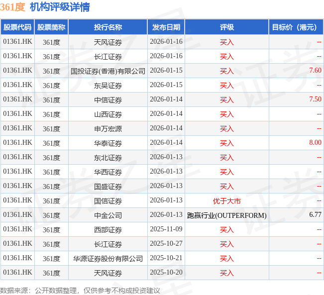Click the 评级 column header
This screenshot has height=295, width=324.
point(226,27)
